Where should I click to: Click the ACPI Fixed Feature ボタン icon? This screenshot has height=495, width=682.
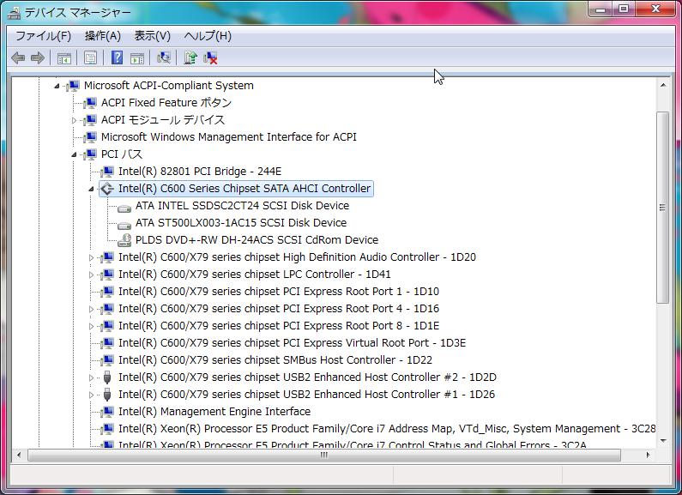[90, 103]
